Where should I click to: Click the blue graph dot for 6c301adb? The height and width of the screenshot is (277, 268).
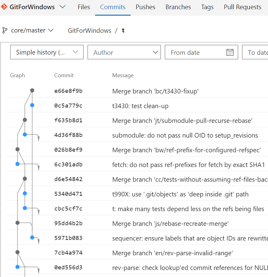coord(17,164)
